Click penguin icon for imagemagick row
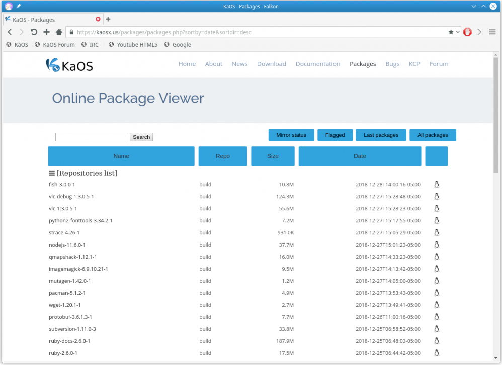This screenshot has height=365, width=502. (x=437, y=269)
